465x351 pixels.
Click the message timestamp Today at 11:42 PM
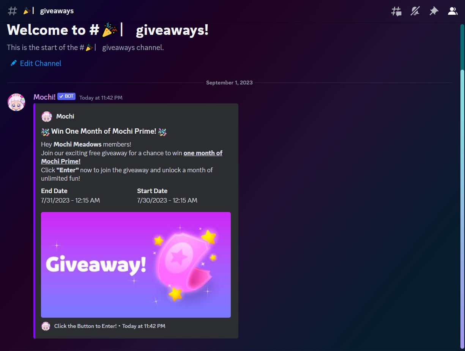[x=101, y=98]
